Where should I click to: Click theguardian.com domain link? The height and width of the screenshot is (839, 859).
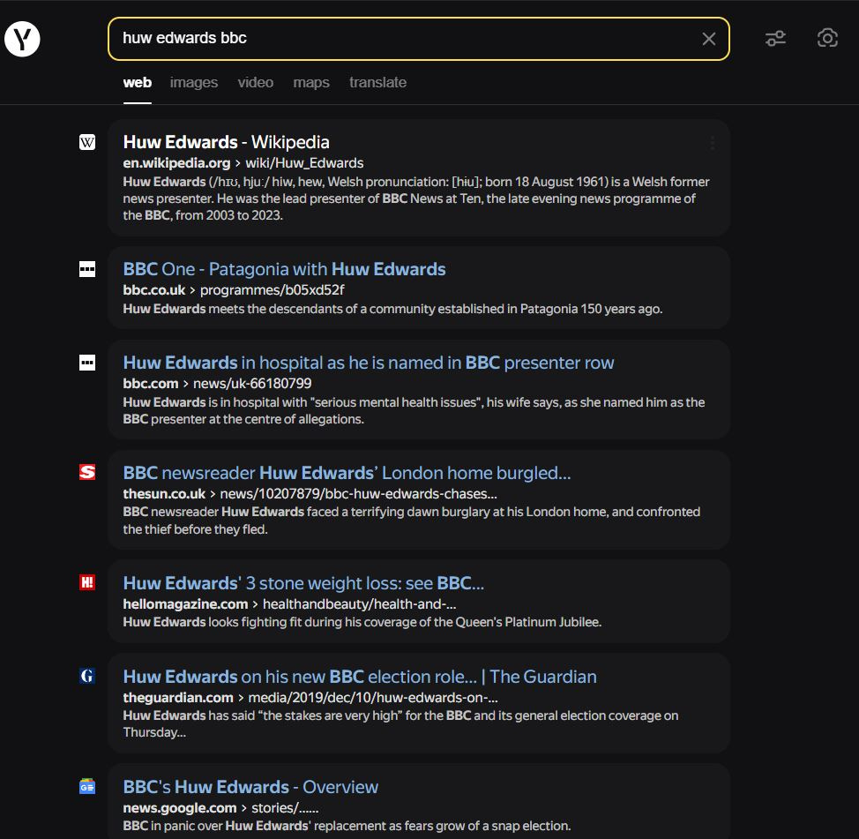click(178, 698)
